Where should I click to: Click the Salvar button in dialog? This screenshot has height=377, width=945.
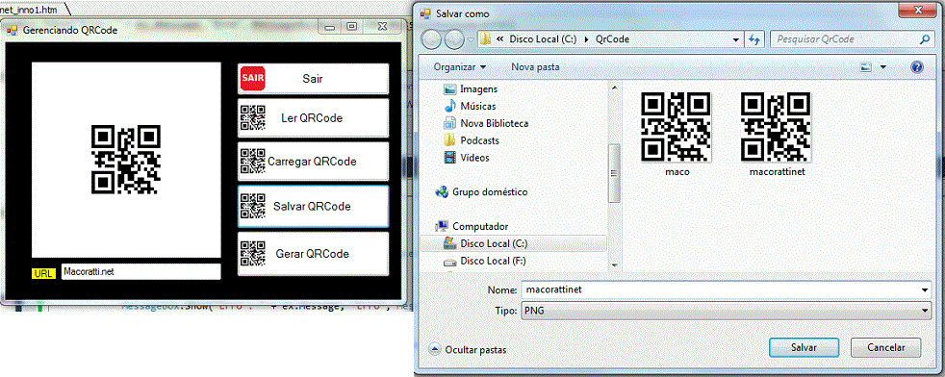click(804, 347)
